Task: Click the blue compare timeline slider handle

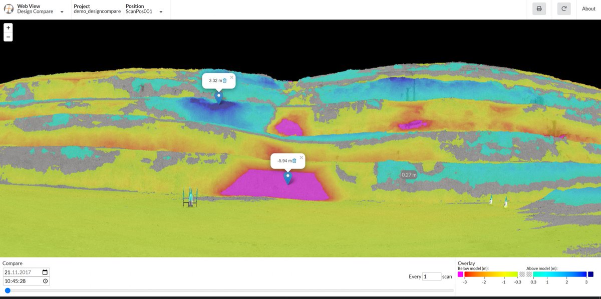Action: [8, 290]
